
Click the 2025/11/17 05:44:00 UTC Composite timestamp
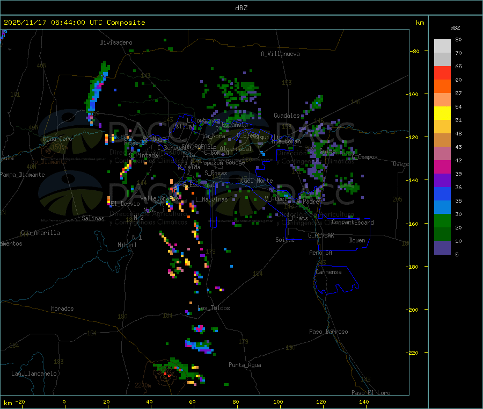click(74, 23)
